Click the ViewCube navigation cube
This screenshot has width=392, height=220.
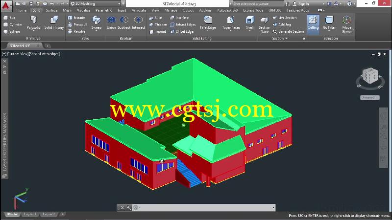point(370,76)
